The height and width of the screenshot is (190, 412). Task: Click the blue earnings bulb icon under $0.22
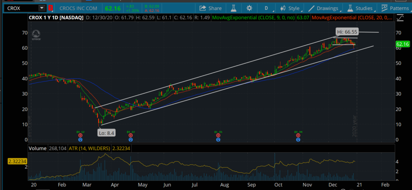pyautogui.click(x=130, y=140)
